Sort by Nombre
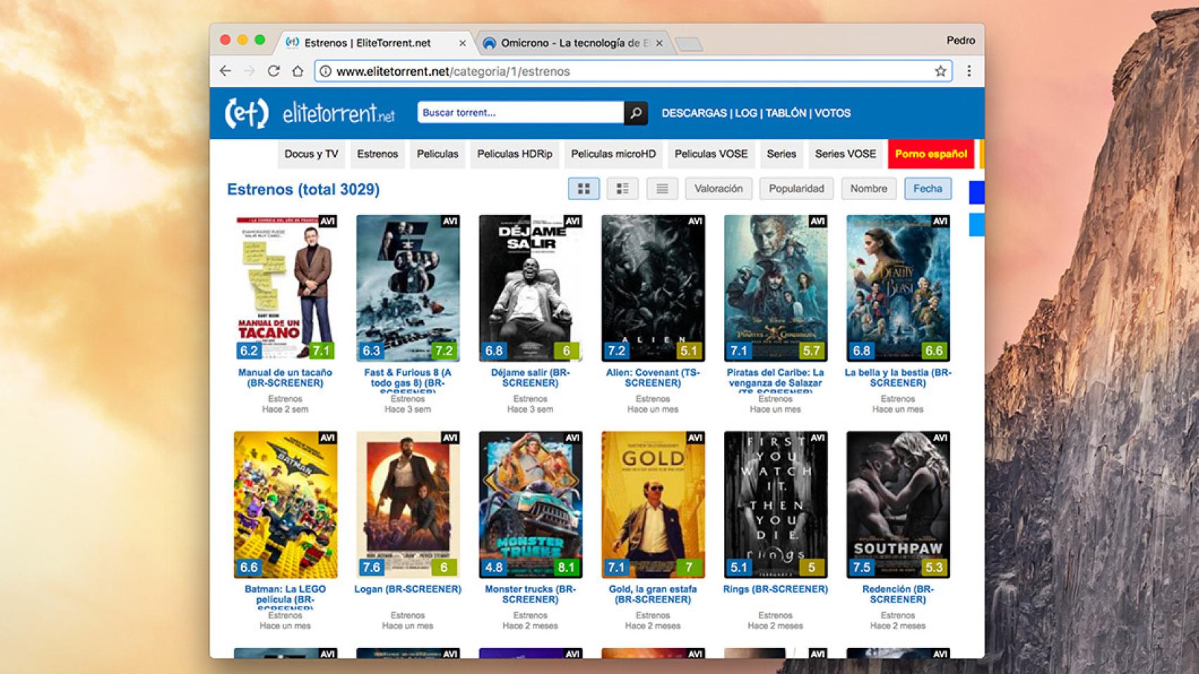Screen dimensions: 1199x674 pos(868,189)
